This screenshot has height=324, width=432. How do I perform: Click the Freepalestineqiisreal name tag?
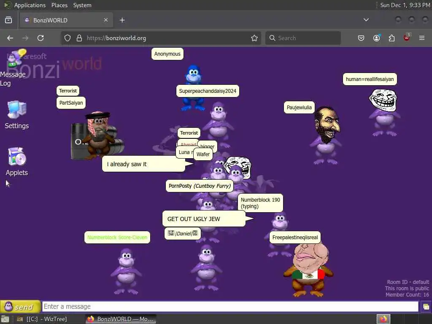[x=295, y=238]
